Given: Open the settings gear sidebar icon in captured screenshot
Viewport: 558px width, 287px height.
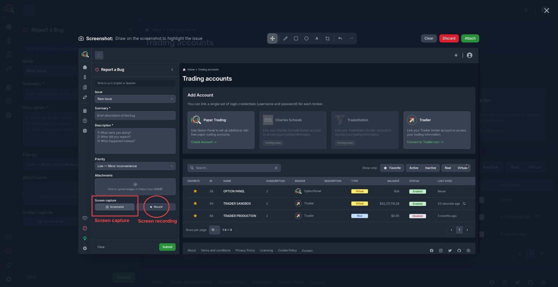Looking at the screenshot, I should [x=85, y=248].
